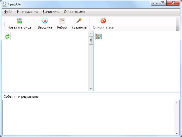Image resolution: width=182 pixels, height=137 pixels.
Task: Click the results box scroll down arrow
Action: [177, 134]
